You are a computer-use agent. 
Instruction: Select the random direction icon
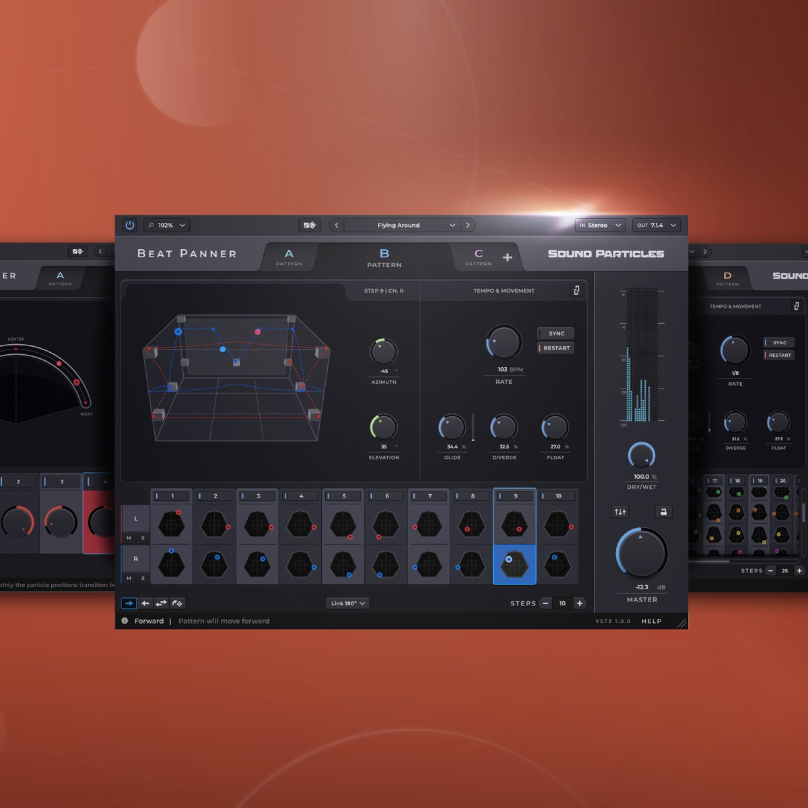[177, 603]
